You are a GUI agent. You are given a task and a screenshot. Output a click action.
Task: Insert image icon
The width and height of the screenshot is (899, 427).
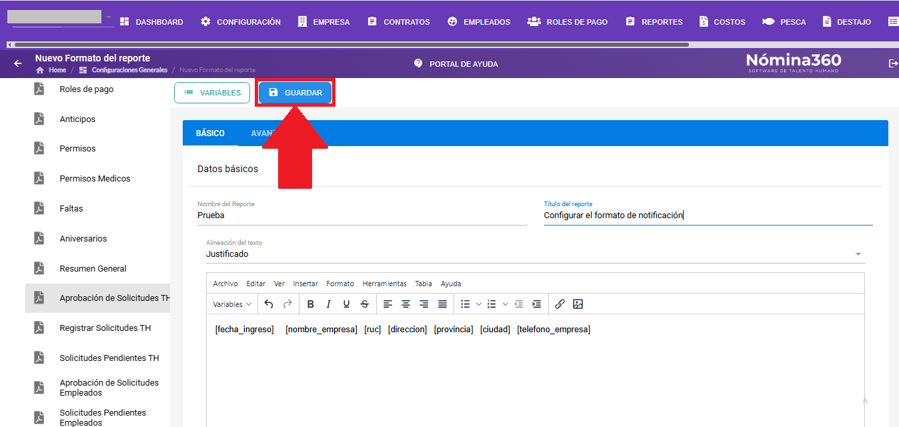(x=578, y=304)
